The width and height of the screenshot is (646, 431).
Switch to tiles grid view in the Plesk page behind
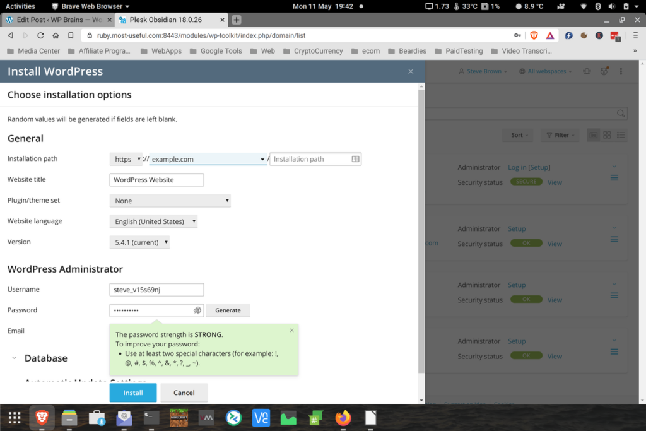point(607,135)
